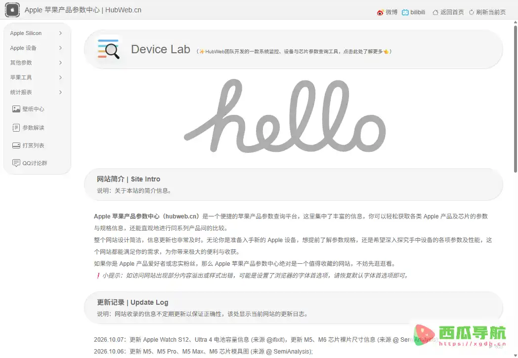Image resolution: width=518 pixels, height=358 pixels.
Task: Open the Weibo icon in header
Action: (380, 12)
